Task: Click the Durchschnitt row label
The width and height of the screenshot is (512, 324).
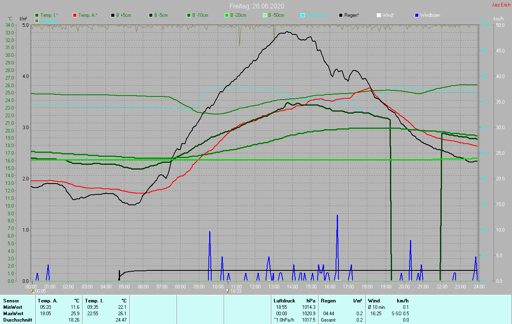Action: click(18, 320)
